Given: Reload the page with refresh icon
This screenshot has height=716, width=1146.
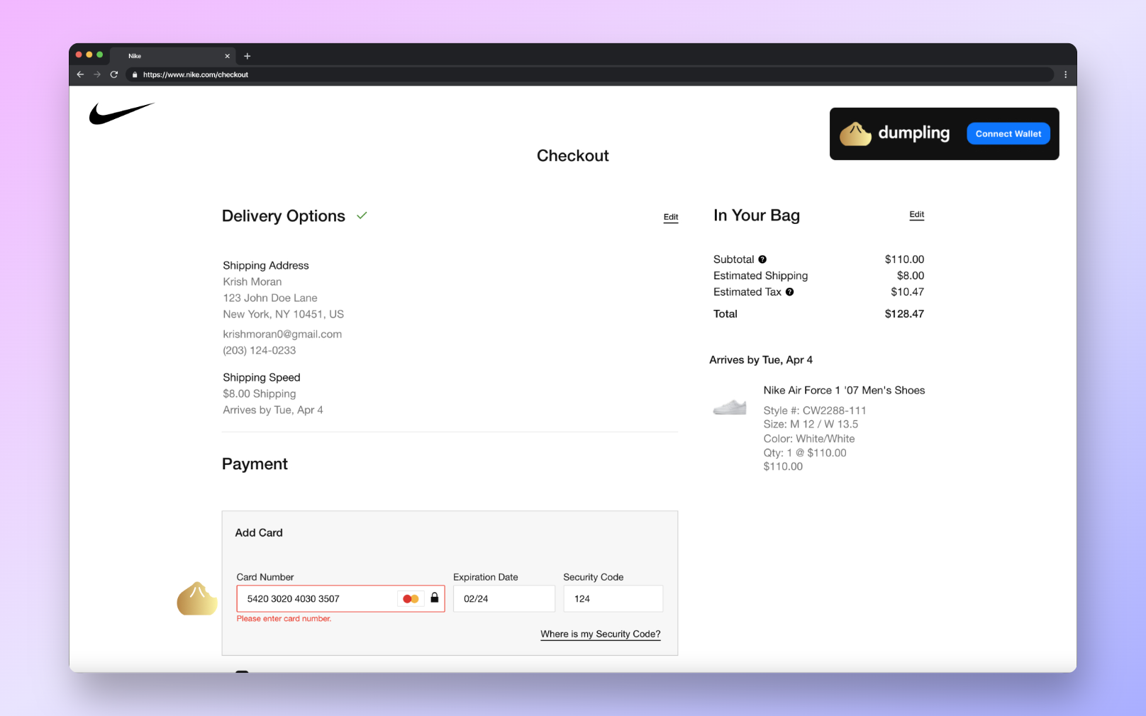Looking at the screenshot, I should click(114, 74).
